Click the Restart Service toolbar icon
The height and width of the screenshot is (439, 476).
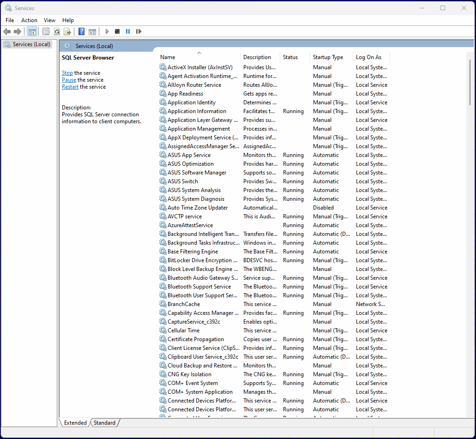coord(139,31)
